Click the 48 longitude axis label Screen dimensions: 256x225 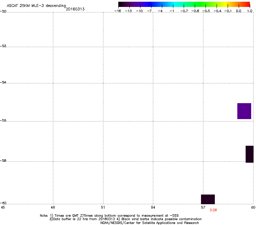[53, 207]
